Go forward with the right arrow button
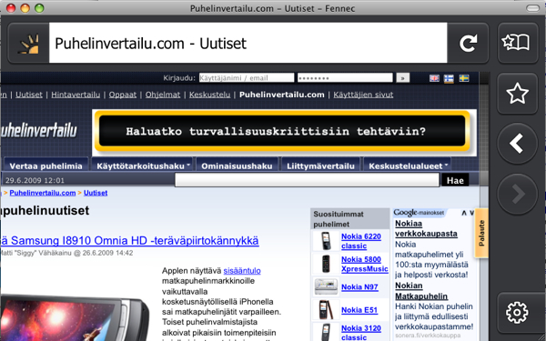This screenshot has height=341, width=546. (518, 194)
